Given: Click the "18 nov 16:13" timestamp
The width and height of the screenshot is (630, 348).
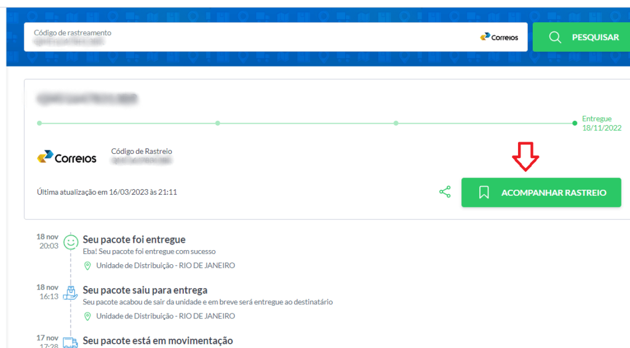Looking at the screenshot, I should click(x=47, y=292).
